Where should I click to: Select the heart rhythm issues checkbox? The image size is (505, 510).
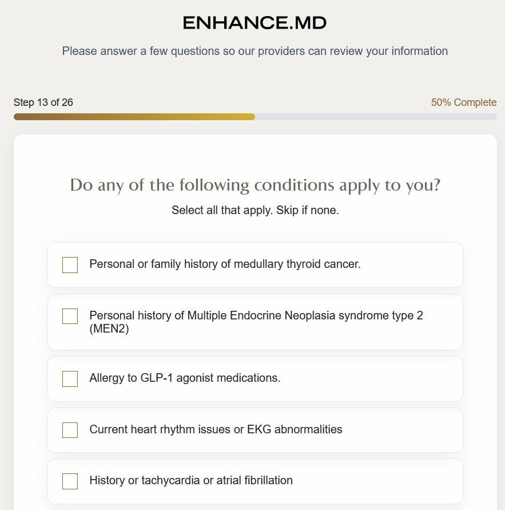[x=70, y=430]
